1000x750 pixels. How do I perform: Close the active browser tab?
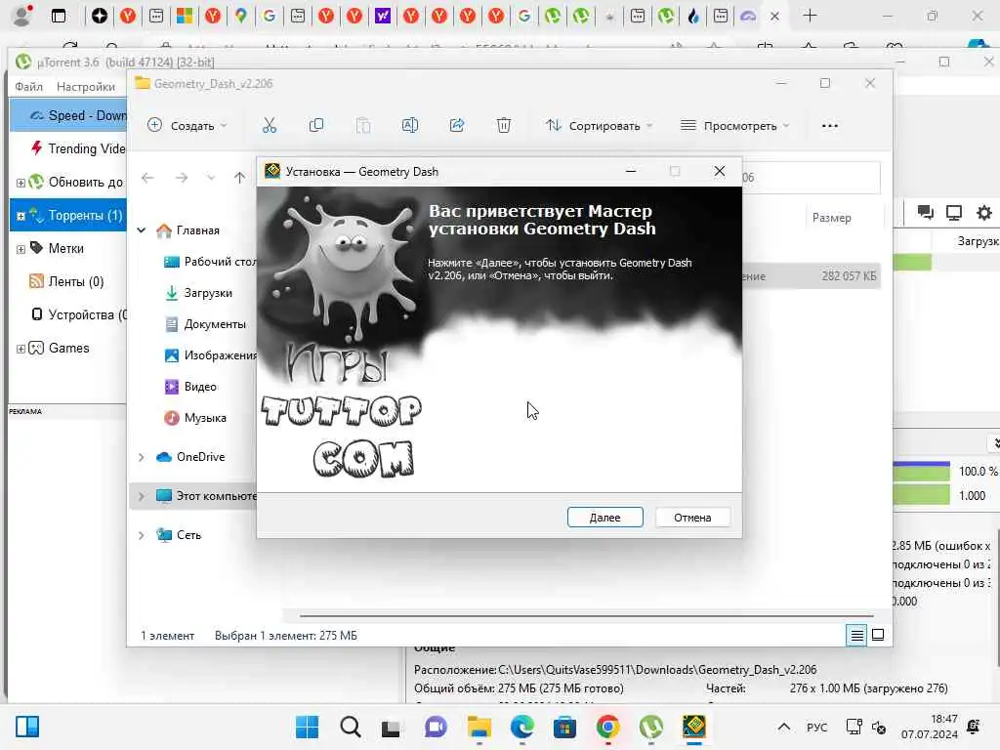(774, 16)
